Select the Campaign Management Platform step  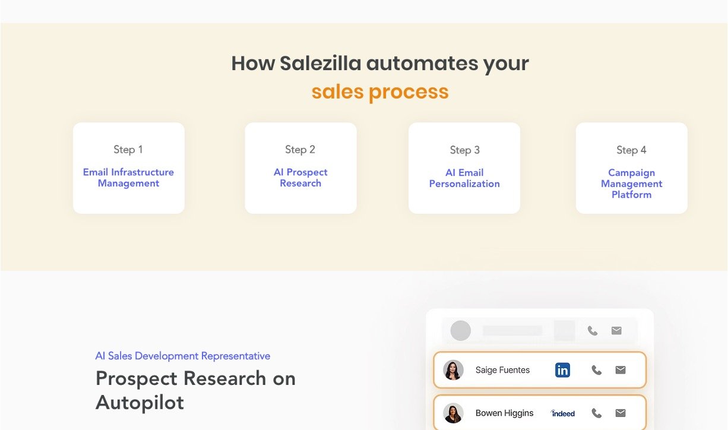631,184
